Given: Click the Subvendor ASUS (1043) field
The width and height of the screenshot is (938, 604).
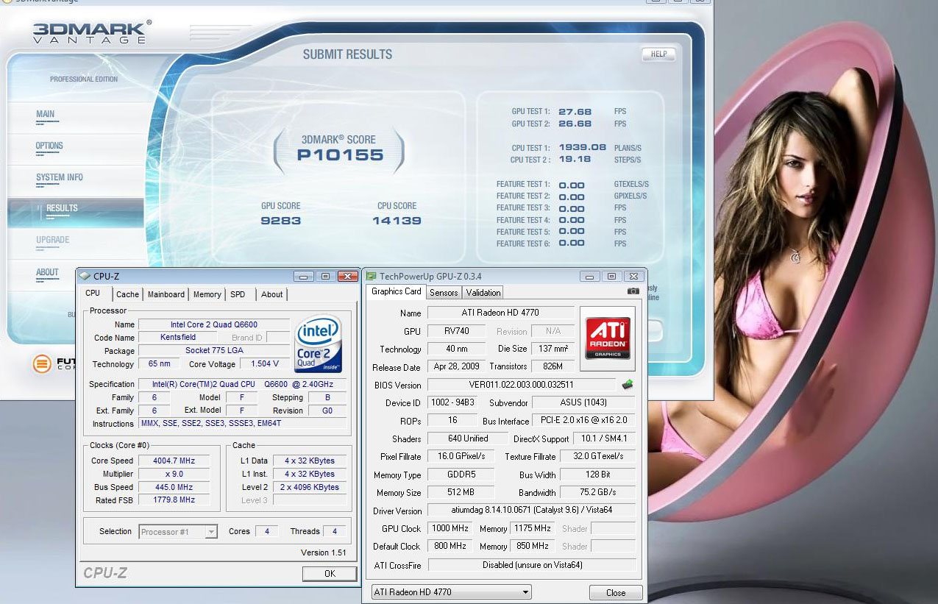Looking at the screenshot, I should click(x=583, y=402).
